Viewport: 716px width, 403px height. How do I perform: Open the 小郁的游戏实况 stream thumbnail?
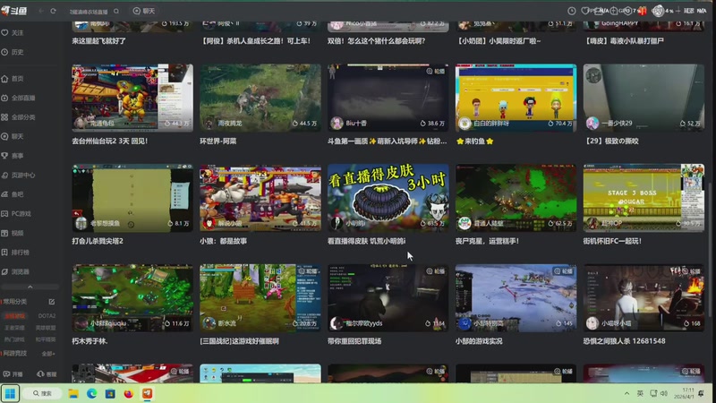pyautogui.click(x=516, y=298)
